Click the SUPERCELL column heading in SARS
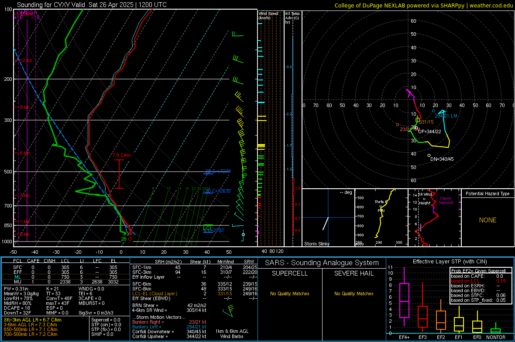This screenshot has height=342, width=515. pos(290,273)
